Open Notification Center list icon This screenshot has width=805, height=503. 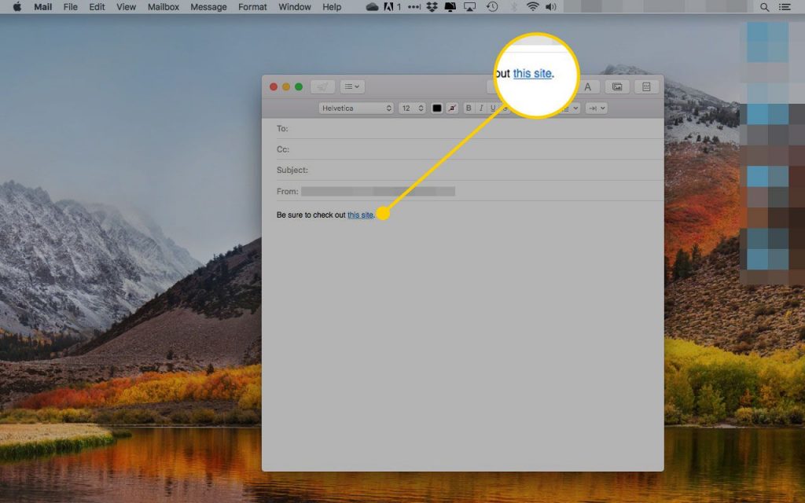click(x=785, y=7)
